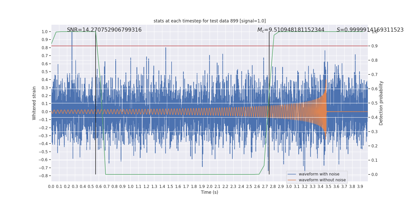Click the 'waveform with noise' legend label
This screenshot has width=409, height=204.
click(x=319, y=174)
